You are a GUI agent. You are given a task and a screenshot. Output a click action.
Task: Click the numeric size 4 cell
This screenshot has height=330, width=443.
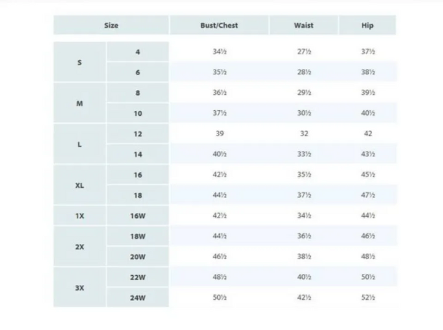click(138, 52)
